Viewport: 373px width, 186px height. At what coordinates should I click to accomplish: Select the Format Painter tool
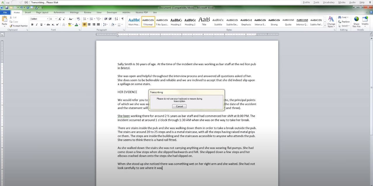click(x=18, y=26)
